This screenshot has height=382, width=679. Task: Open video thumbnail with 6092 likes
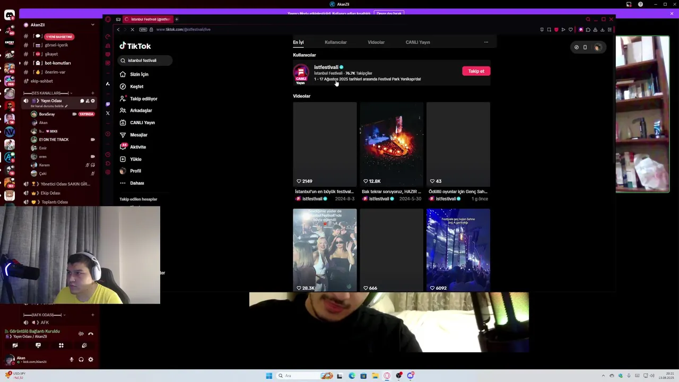coord(458,250)
